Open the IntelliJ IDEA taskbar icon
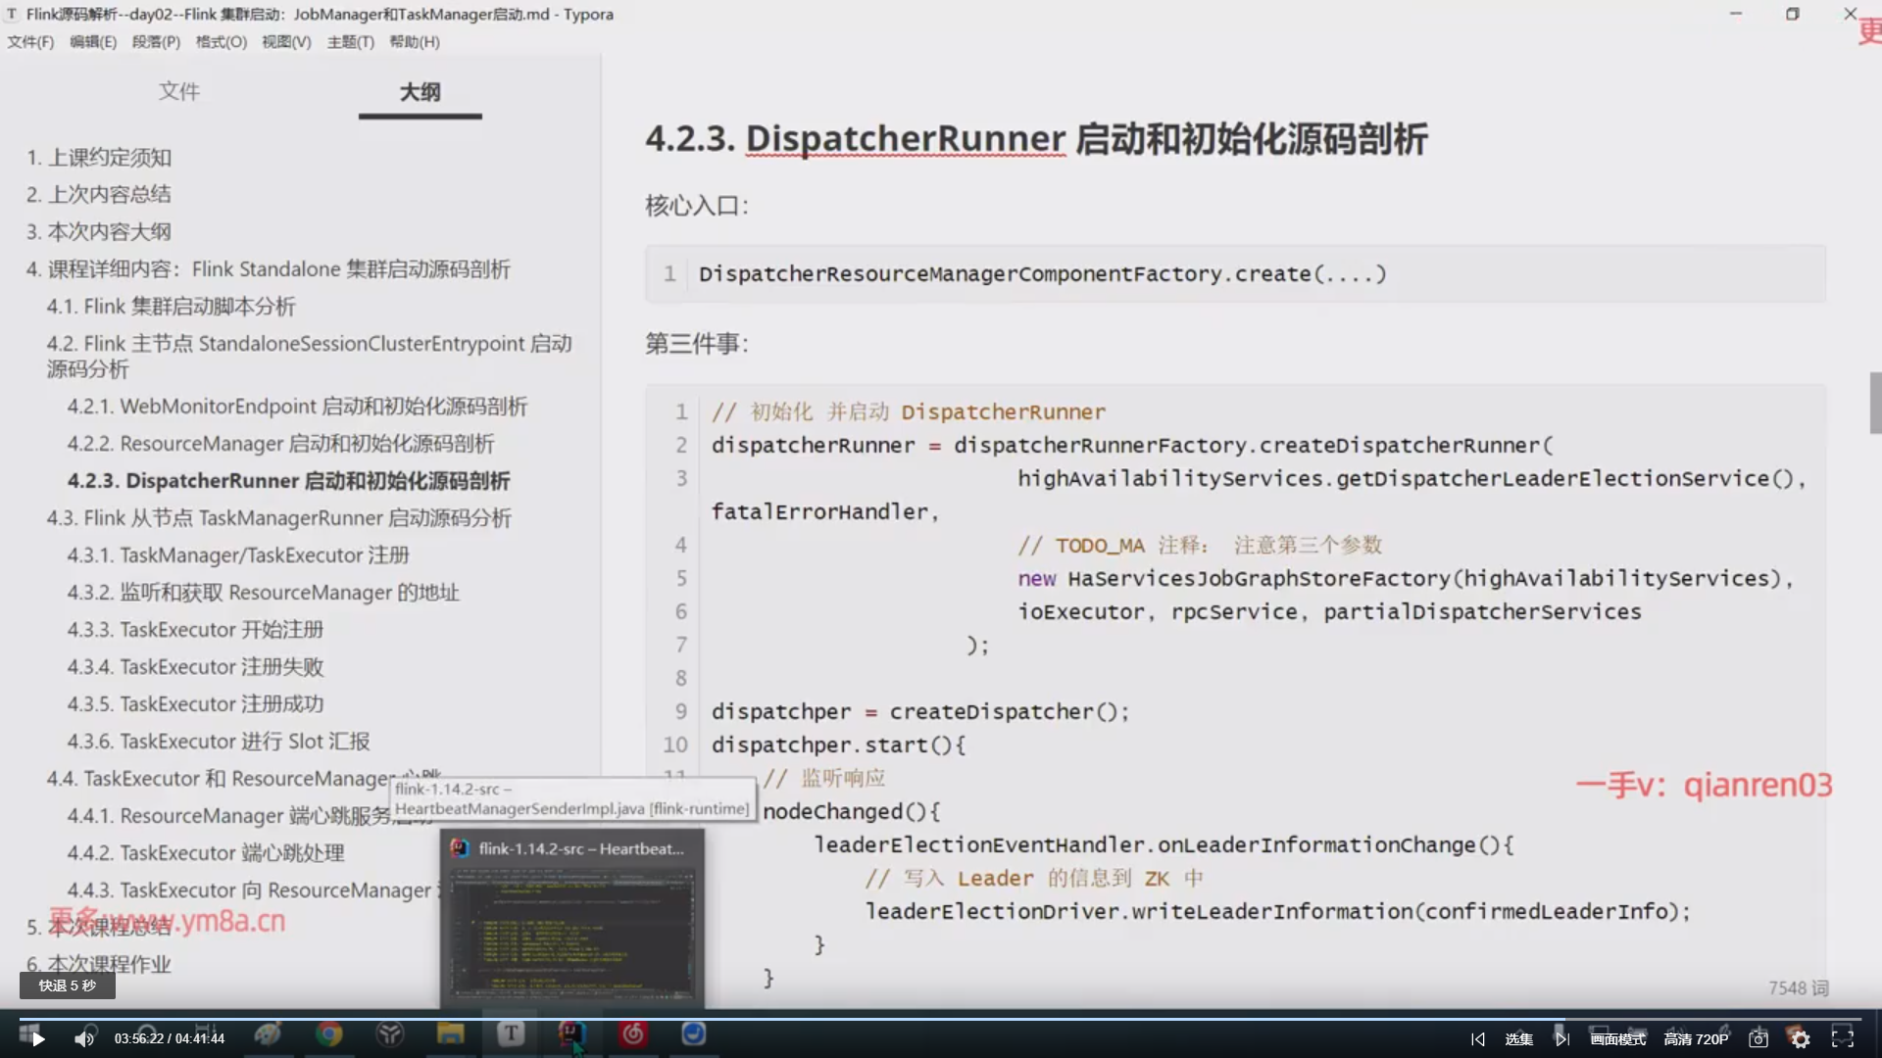This screenshot has width=1882, height=1058. (571, 1034)
